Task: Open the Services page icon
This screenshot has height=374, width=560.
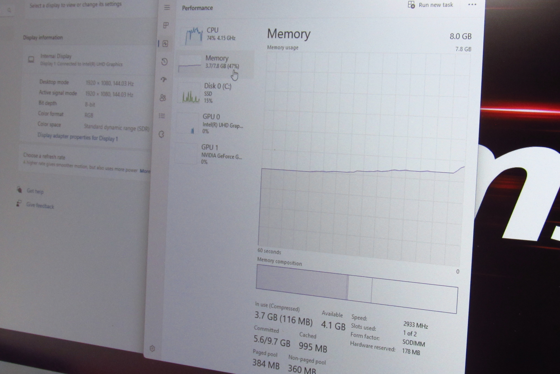Action: click(162, 134)
